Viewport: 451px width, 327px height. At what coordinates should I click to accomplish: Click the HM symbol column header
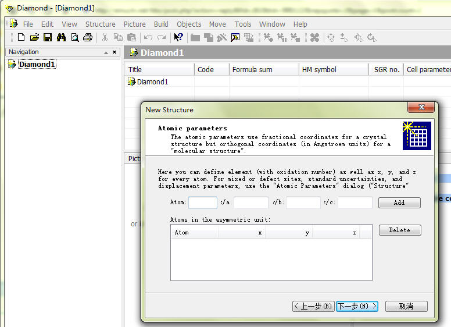[334, 70]
